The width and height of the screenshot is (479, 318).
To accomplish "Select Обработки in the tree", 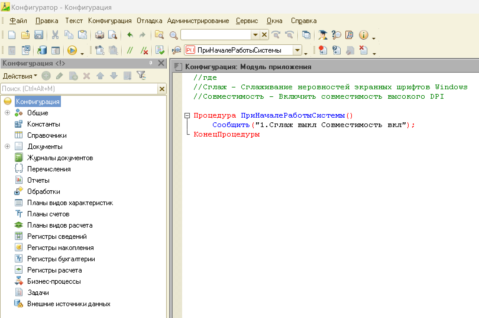I will tap(43, 192).
